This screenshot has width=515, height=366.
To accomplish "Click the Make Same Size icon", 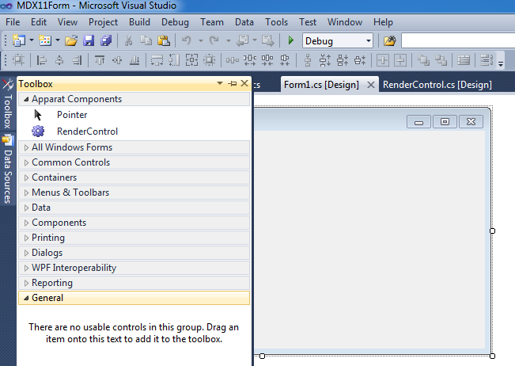I will point(191,60).
